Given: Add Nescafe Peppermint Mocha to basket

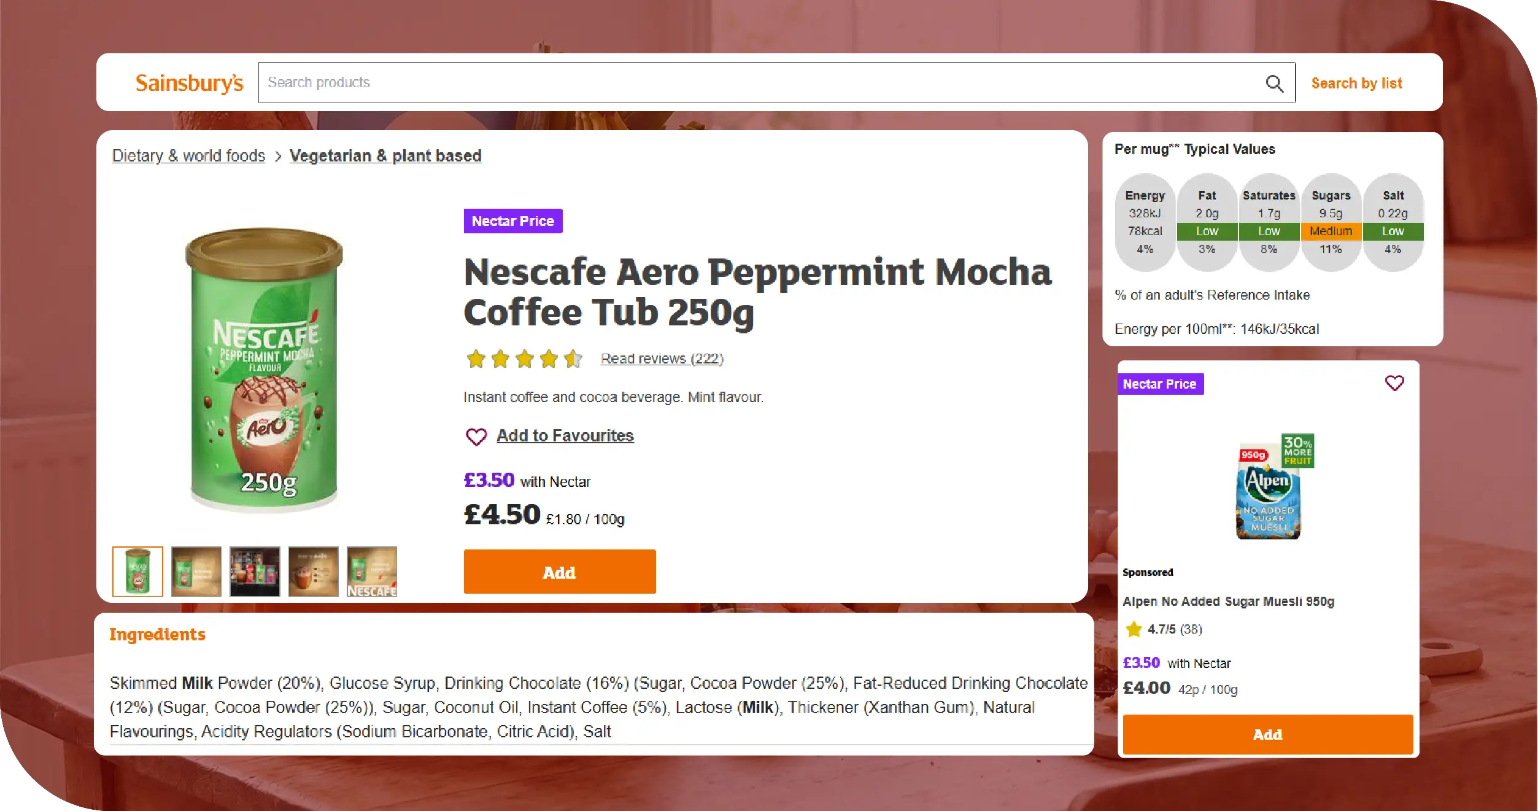Looking at the screenshot, I should click(x=559, y=572).
